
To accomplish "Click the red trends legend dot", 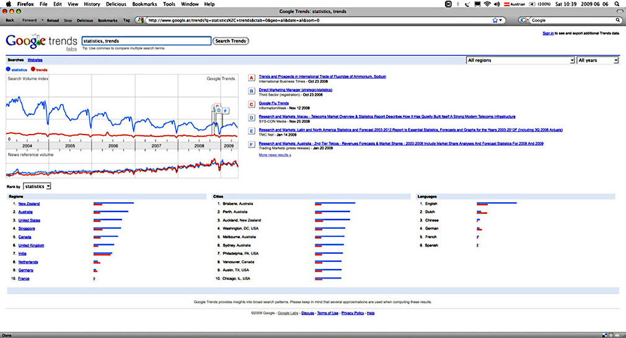I will [33, 69].
